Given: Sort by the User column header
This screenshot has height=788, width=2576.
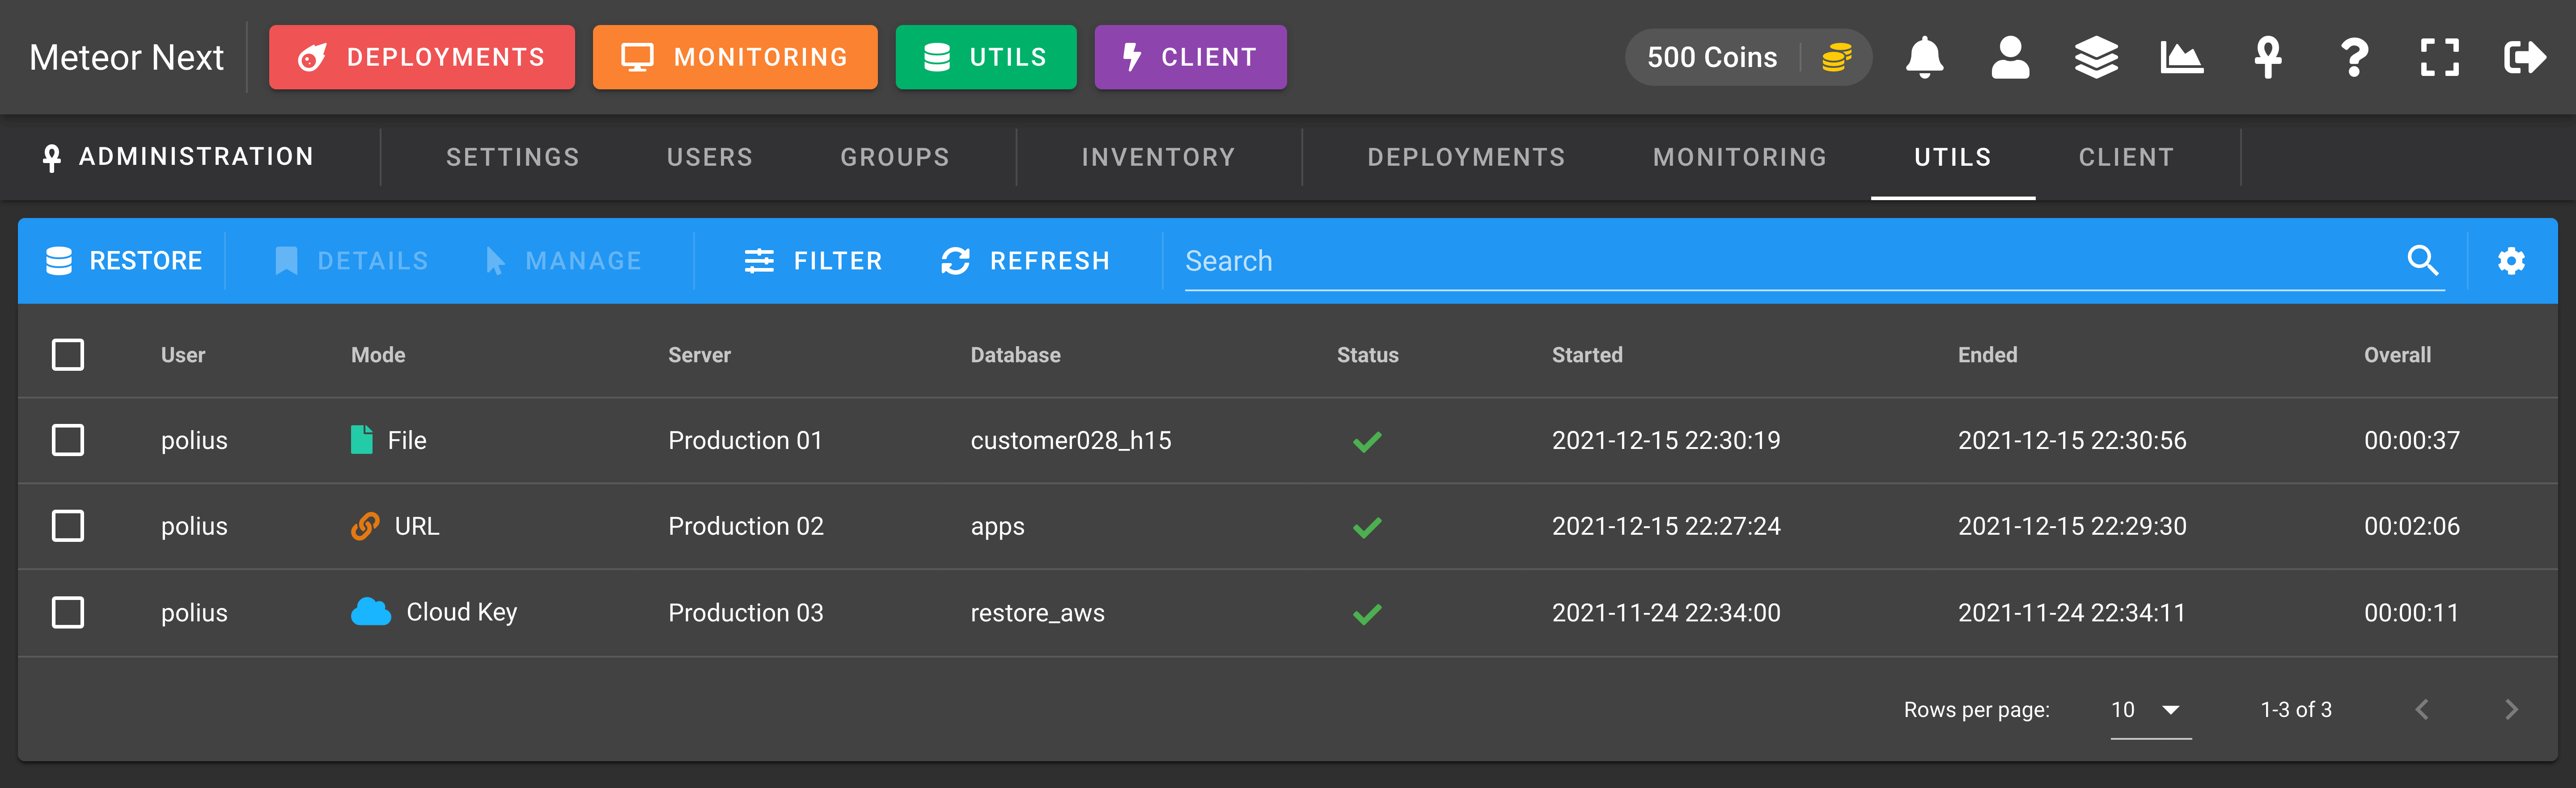Looking at the screenshot, I should point(183,355).
